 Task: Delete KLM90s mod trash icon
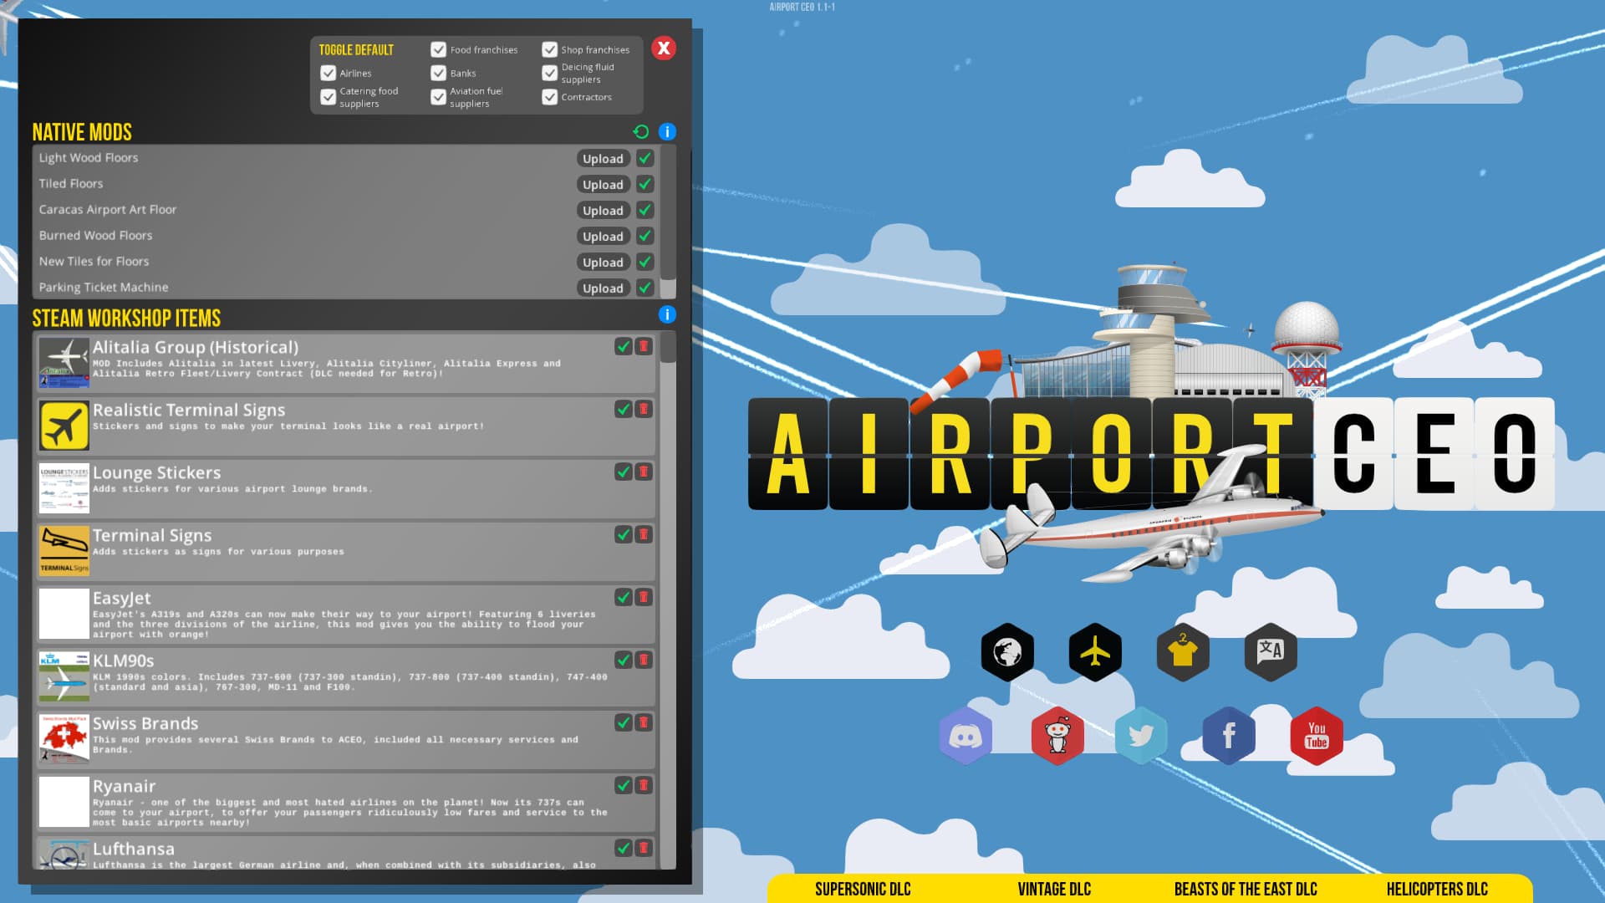[x=644, y=660]
